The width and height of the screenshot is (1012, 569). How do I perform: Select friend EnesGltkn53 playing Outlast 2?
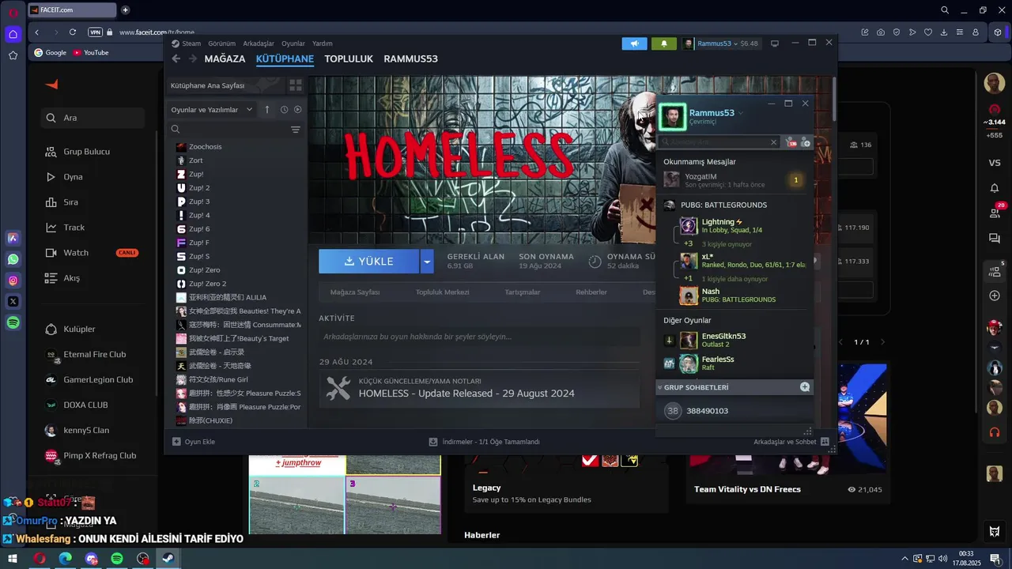734,341
